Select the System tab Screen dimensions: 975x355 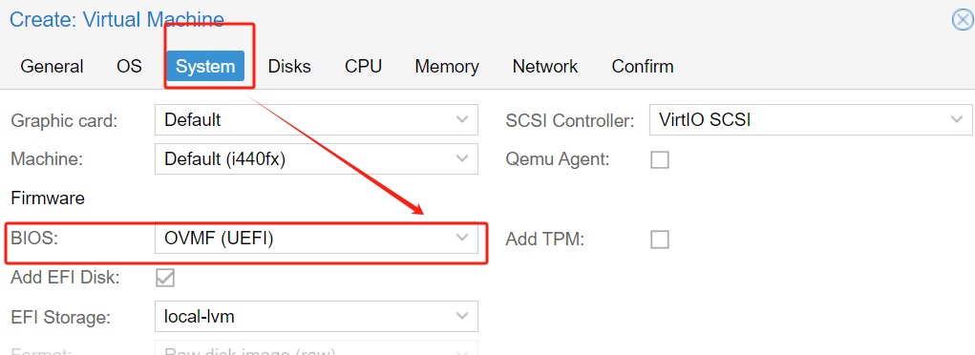pyautogui.click(x=205, y=67)
